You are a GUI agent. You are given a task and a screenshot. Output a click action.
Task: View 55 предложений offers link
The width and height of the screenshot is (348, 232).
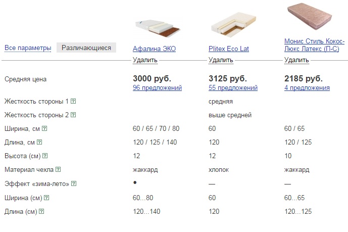coord(233,88)
